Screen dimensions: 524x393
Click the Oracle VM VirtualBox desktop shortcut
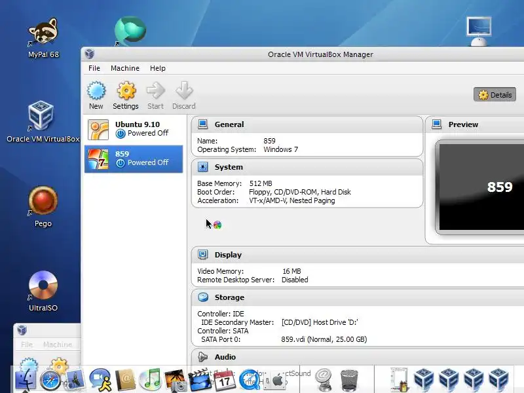tap(43, 122)
